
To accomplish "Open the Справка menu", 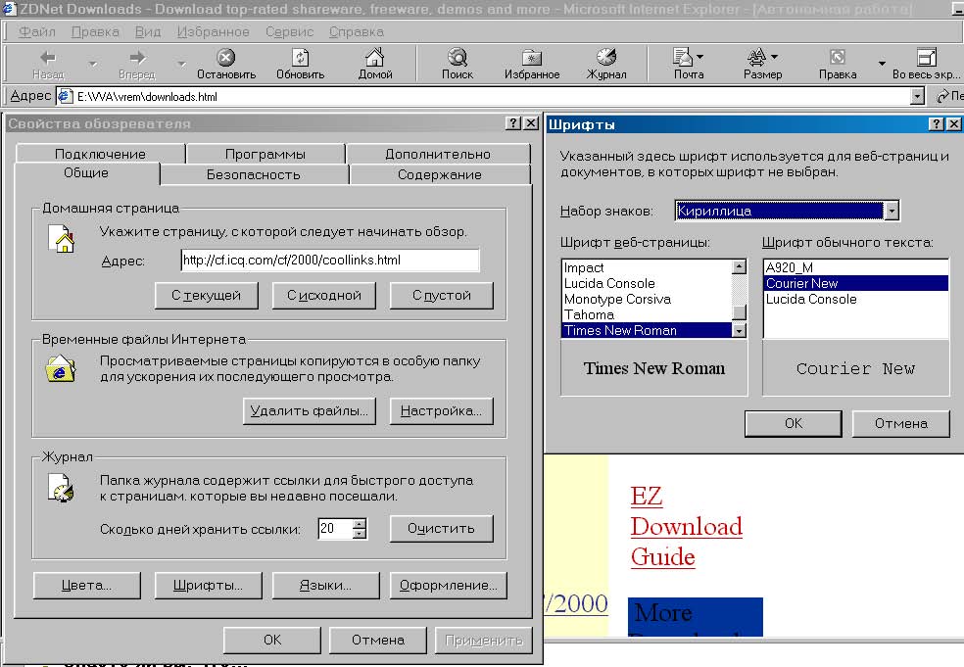I will (356, 31).
